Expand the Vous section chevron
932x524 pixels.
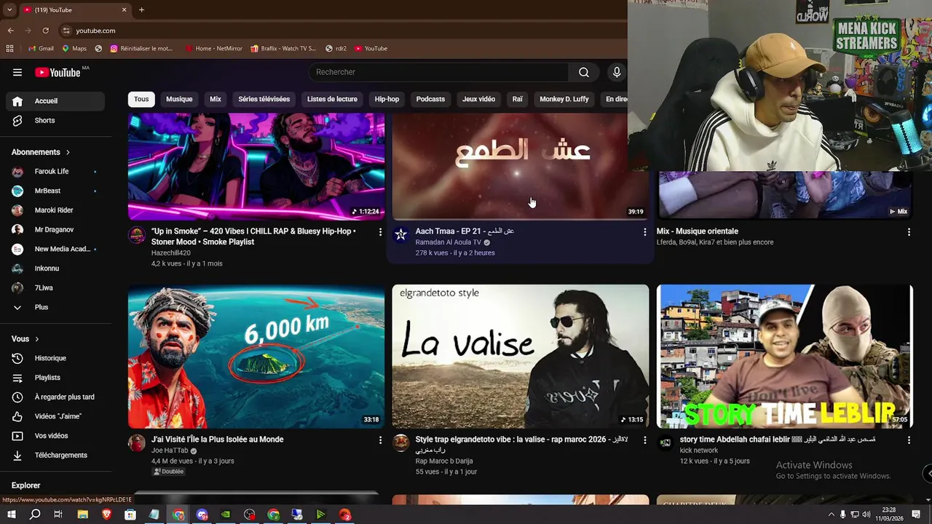click(x=36, y=339)
